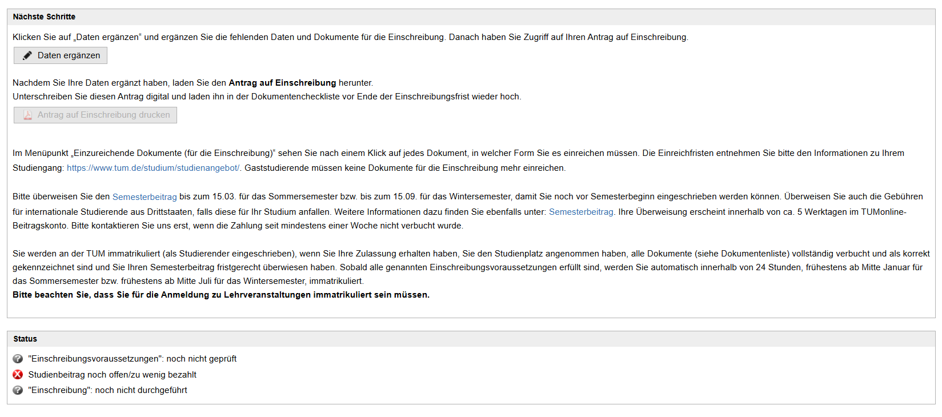Open the Semesterbeitrag link after 'ebenfalls unter:'
The image size is (942, 417).
click(x=581, y=212)
